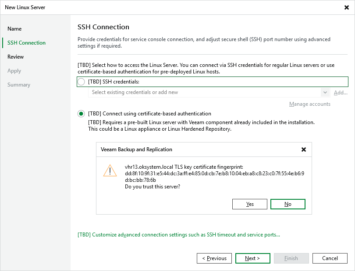The image size is (355, 271).
Task: Close the New Linux Server wizard window
Action: [x=346, y=7]
